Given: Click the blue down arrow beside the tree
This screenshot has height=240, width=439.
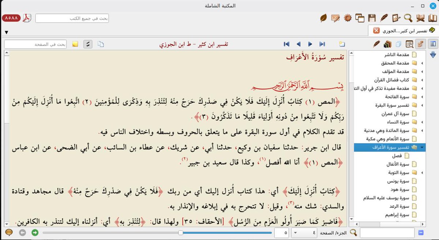Looking at the screenshot, I should click(x=433, y=55).
